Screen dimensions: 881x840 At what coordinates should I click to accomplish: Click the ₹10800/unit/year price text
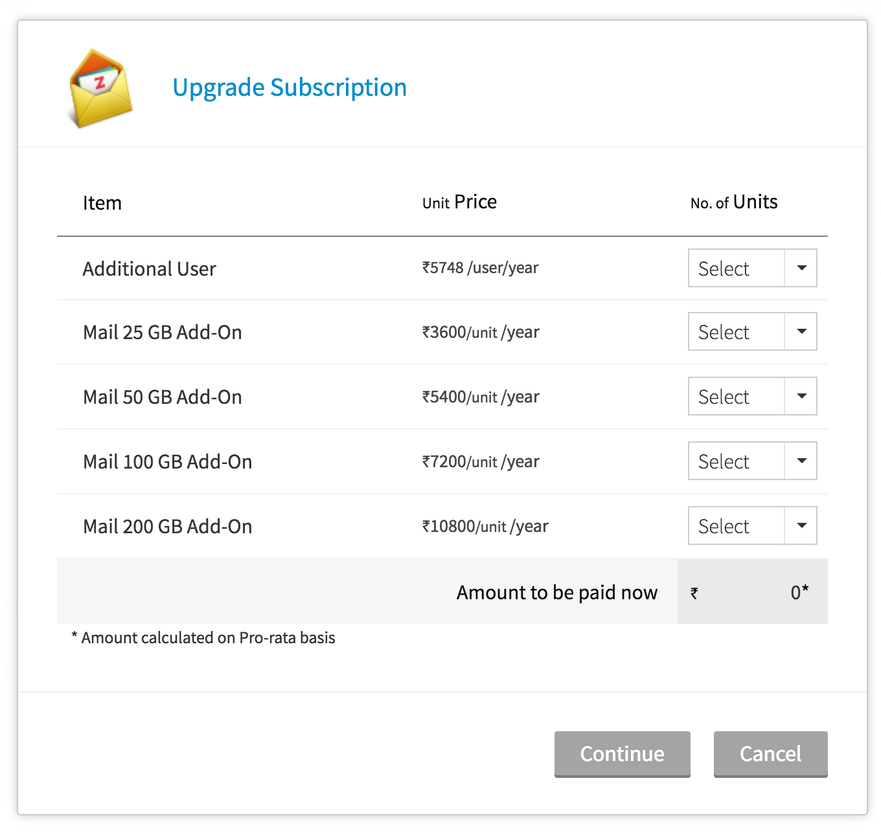485,526
